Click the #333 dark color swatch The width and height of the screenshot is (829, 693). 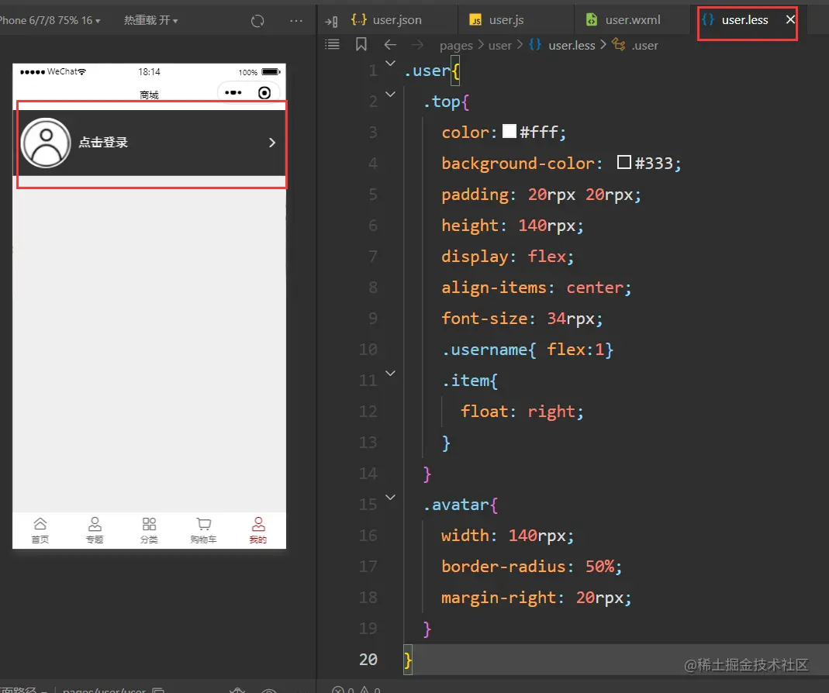tap(623, 162)
